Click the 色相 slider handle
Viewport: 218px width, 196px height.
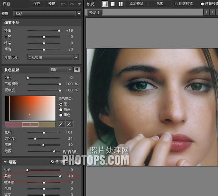[44, 133]
